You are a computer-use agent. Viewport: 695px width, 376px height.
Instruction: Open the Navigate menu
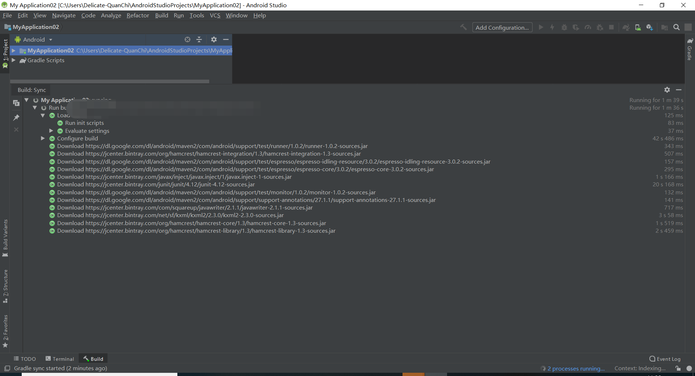click(x=64, y=15)
